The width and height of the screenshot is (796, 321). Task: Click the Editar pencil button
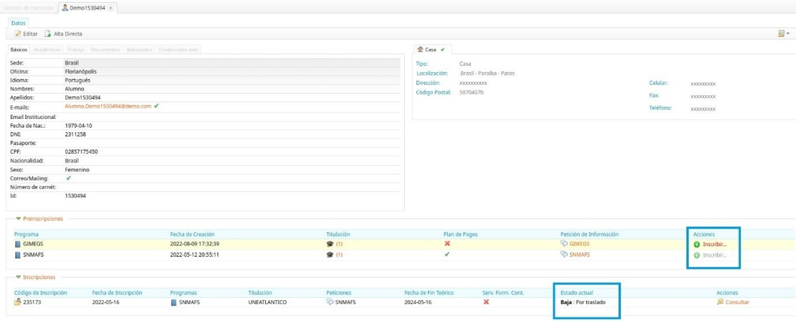coord(26,34)
